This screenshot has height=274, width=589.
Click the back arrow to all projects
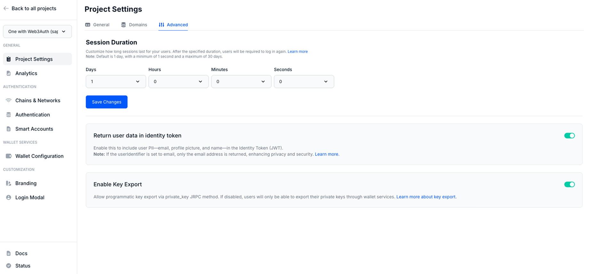tap(6, 8)
